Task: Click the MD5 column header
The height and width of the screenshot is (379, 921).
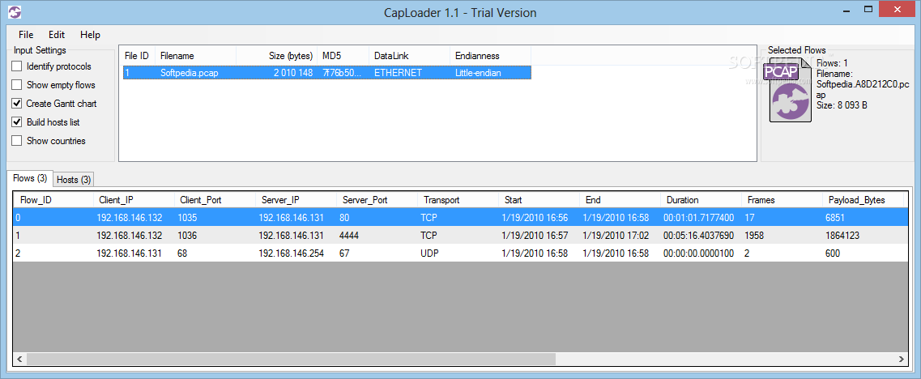Action: [x=343, y=56]
